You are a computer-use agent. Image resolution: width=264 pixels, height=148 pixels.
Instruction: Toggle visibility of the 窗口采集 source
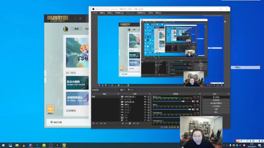[145, 99]
